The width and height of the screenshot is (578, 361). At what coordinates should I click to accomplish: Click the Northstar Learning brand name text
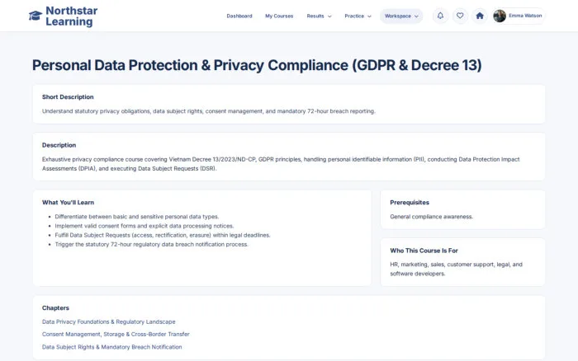[x=72, y=16]
